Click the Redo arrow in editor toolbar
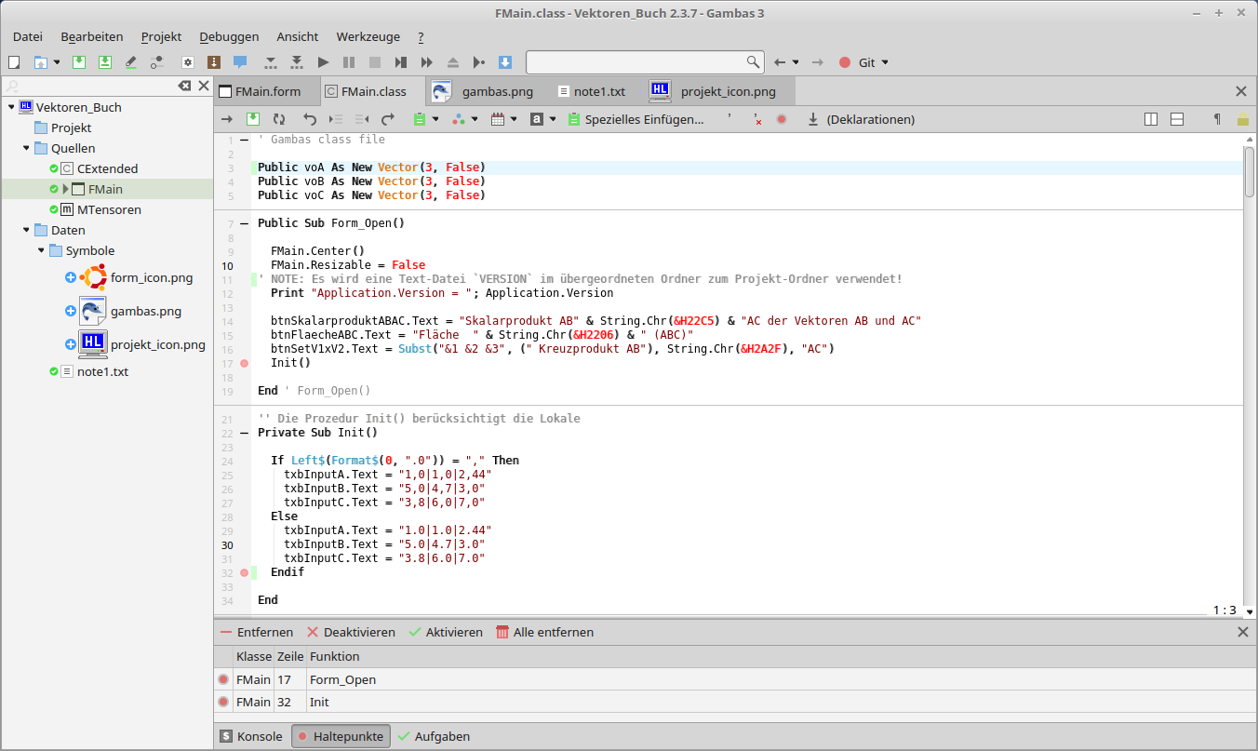This screenshot has height=751, width=1258. coord(388,119)
